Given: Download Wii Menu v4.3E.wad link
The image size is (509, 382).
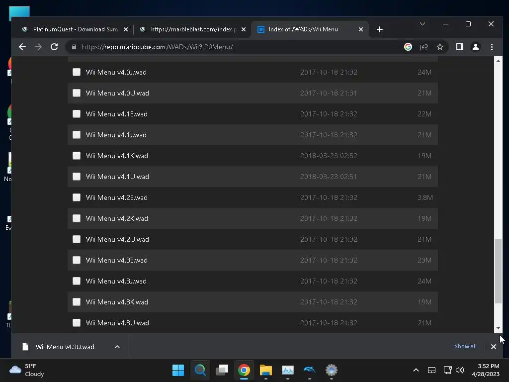Looking at the screenshot, I should [x=116, y=260].
